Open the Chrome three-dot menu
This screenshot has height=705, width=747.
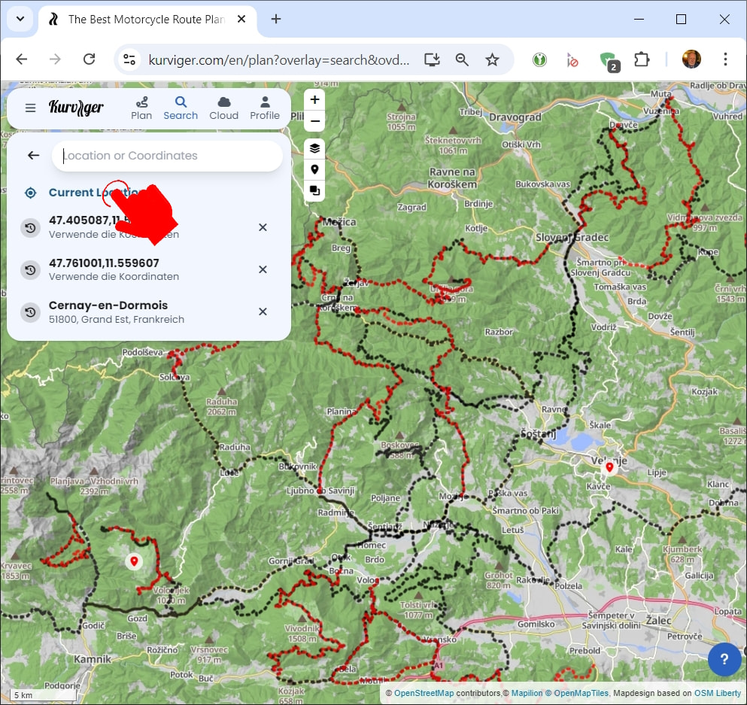pyautogui.click(x=725, y=59)
